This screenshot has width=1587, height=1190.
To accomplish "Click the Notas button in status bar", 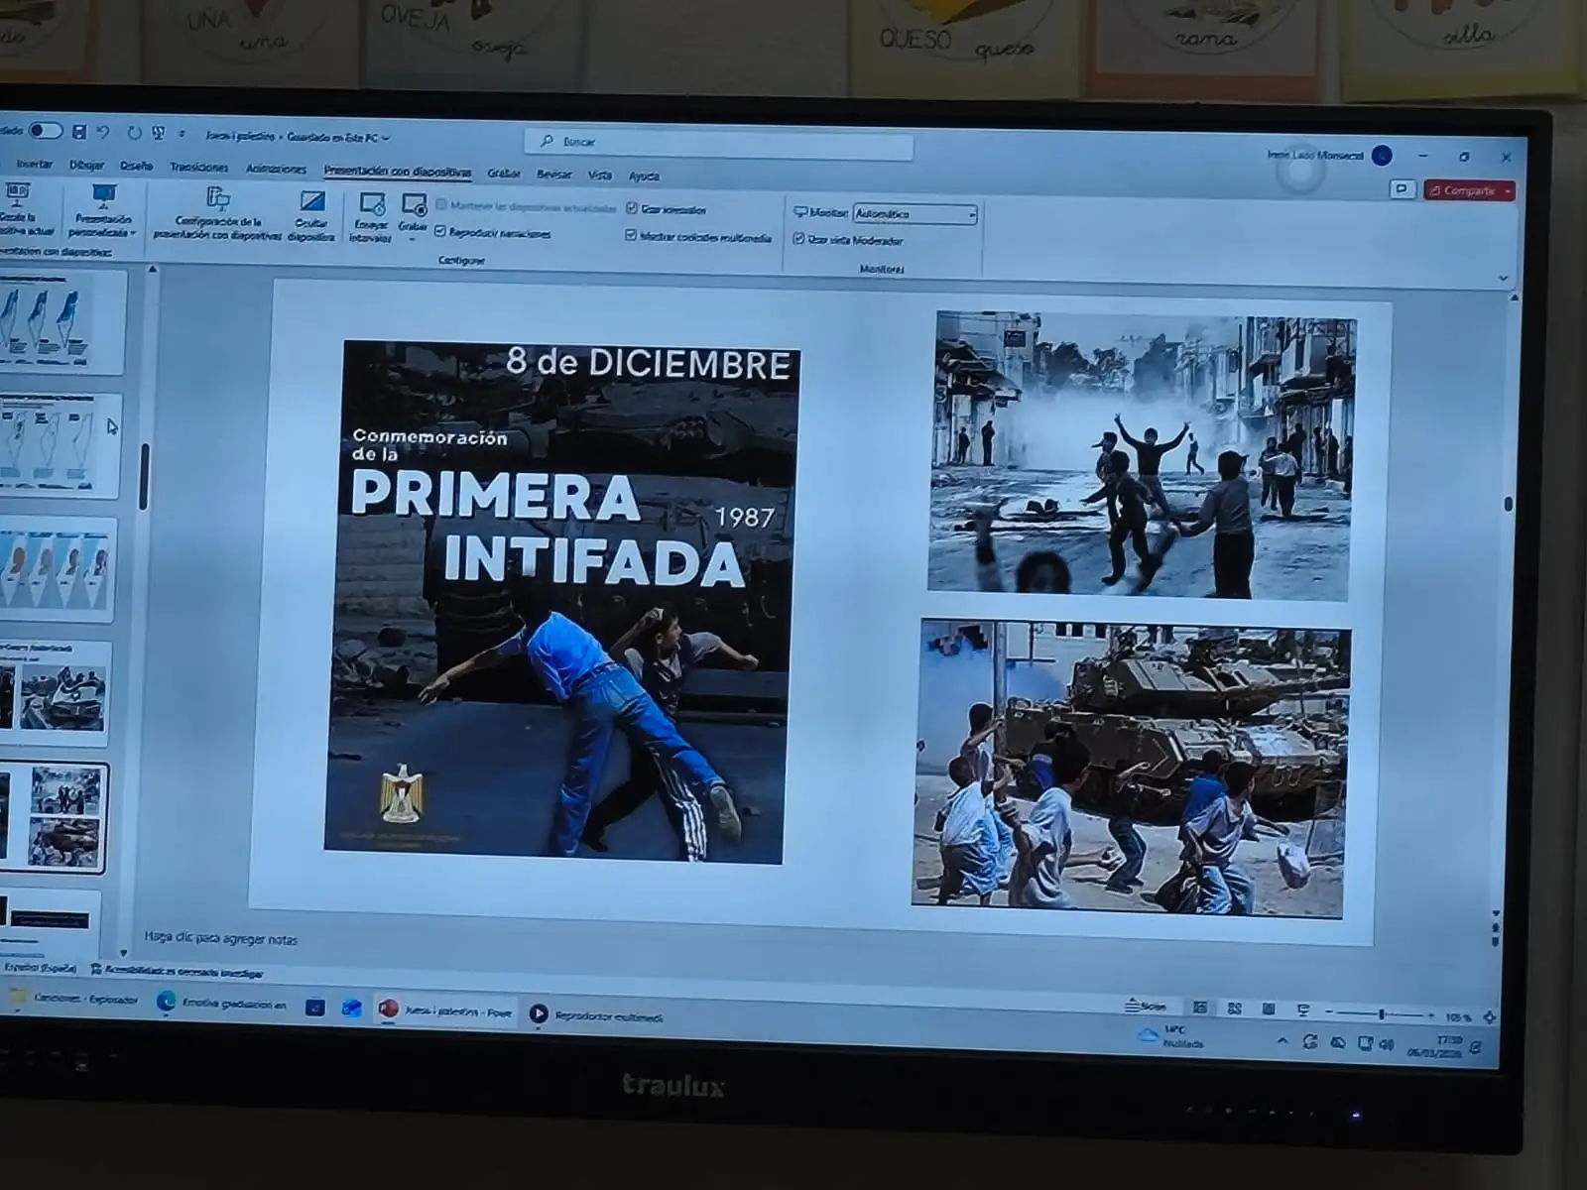I will coord(1146,1007).
